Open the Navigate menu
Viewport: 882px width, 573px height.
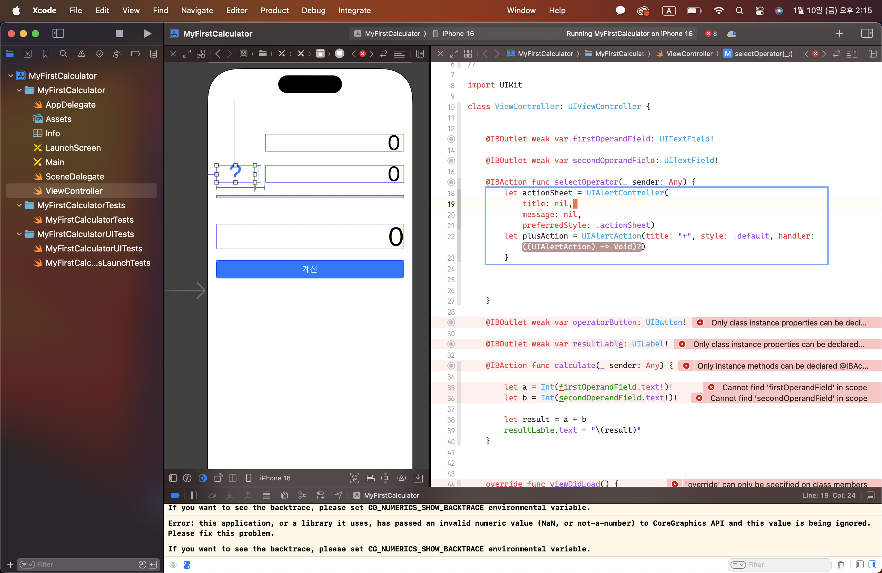[197, 10]
